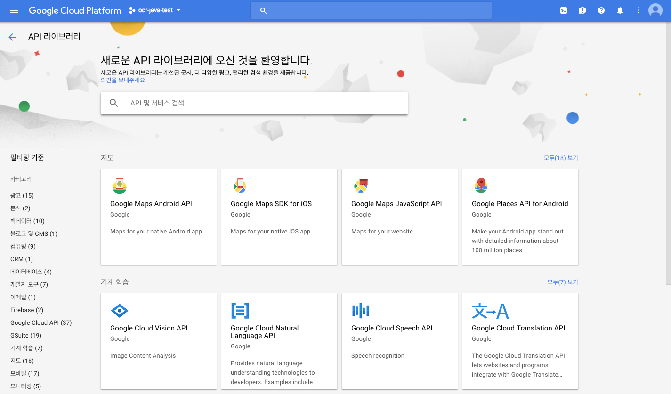
Task: Click 'Speech recognition' description
Action: tap(378, 356)
